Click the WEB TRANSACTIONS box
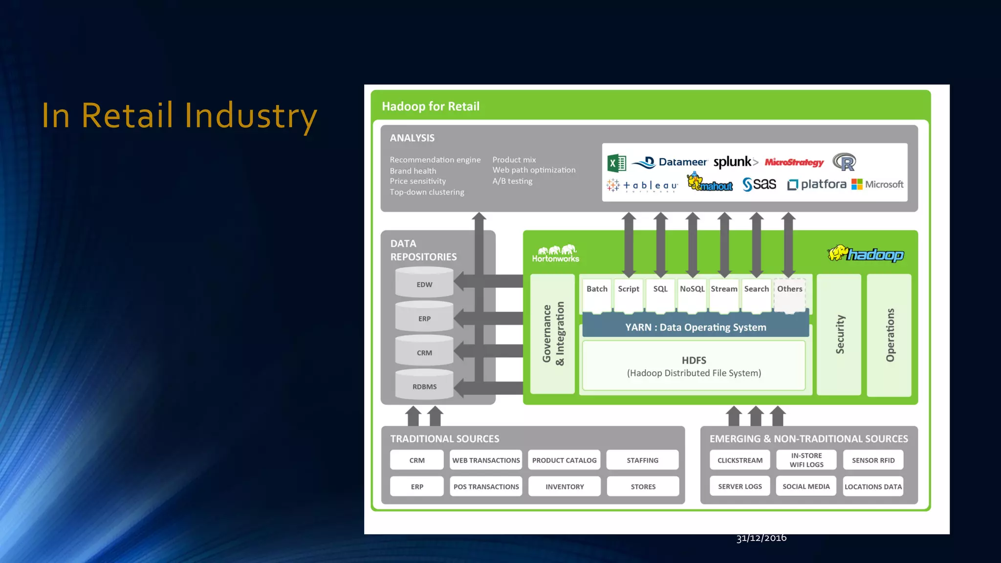Screen dimensions: 1001x563 pos(486,460)
